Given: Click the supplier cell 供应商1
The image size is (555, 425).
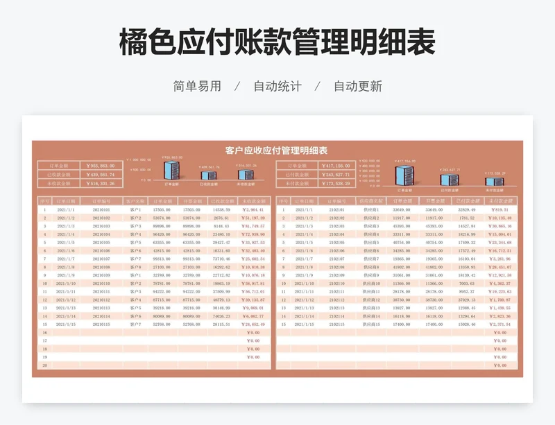Looking at the screenshot, I should tap(371, 210).
